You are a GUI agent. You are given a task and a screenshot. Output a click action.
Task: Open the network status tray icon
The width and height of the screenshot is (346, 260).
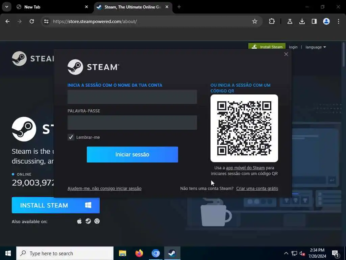click(294, 253)
